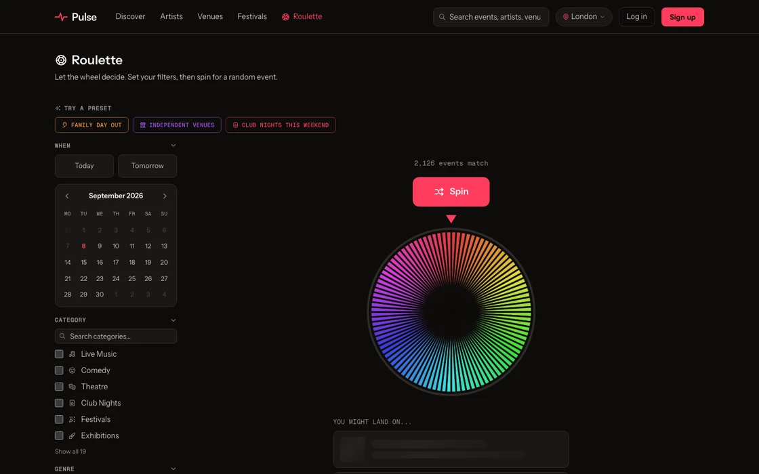The image size is (759, 474).
Task: Click the Pulse logo icon
Action: click(x=61, y=17)
